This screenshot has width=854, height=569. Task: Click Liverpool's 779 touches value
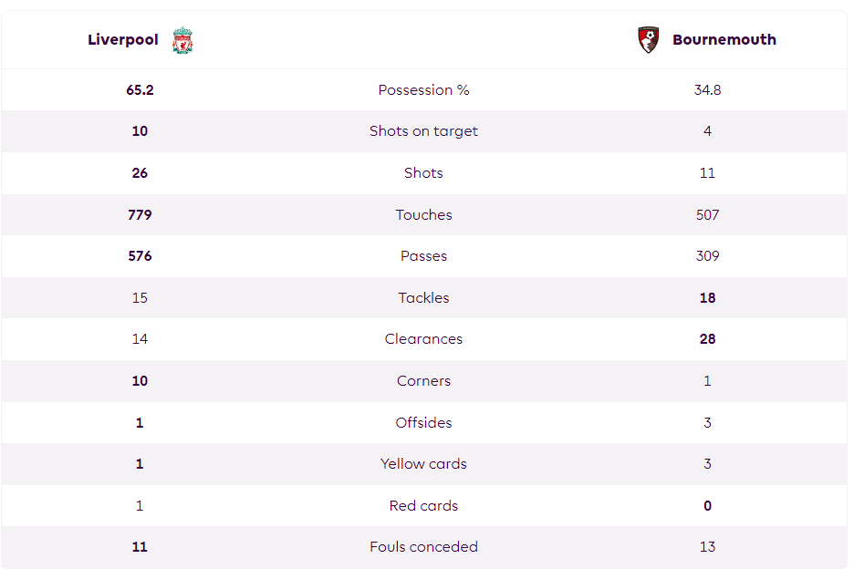coord(140,214)
